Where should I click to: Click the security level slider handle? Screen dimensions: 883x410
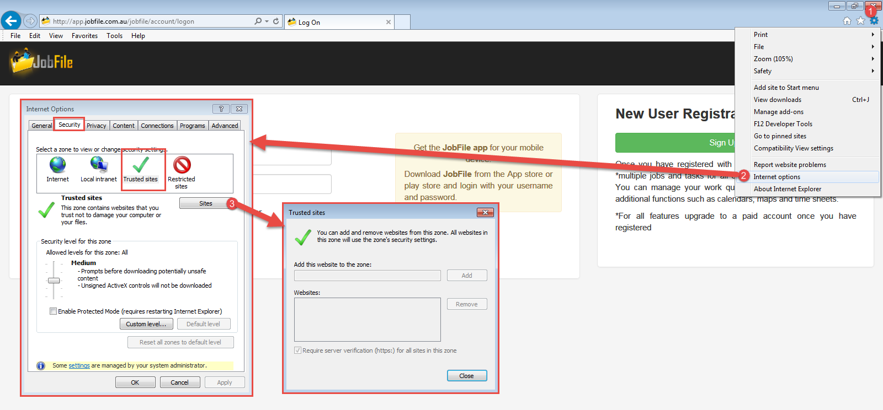pos(54,280)
